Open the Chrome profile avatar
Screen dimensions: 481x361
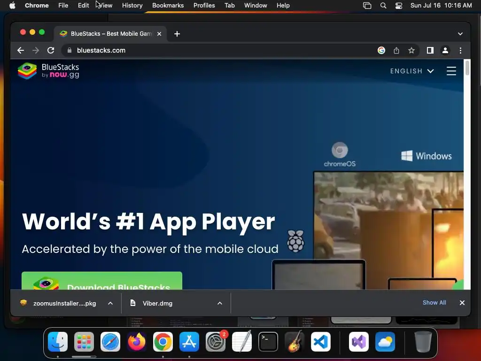click(445, 50)
